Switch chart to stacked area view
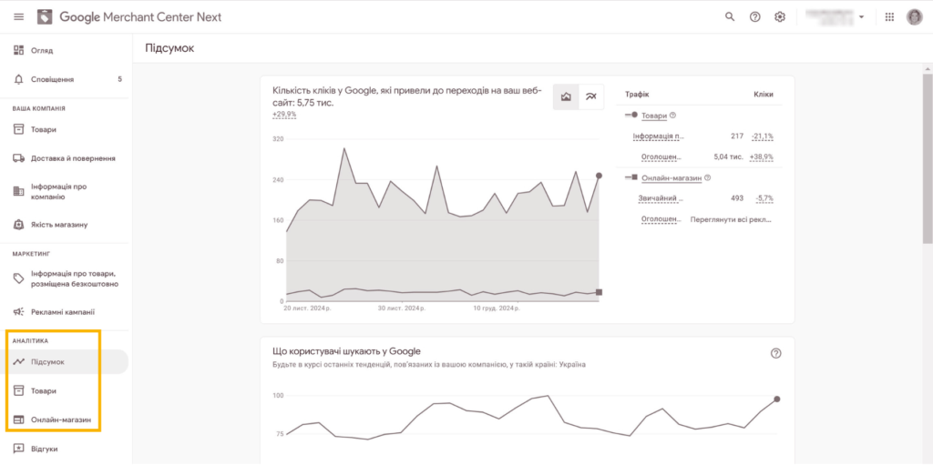This screenshot has width=933, height=465. [x=566, y=96]
